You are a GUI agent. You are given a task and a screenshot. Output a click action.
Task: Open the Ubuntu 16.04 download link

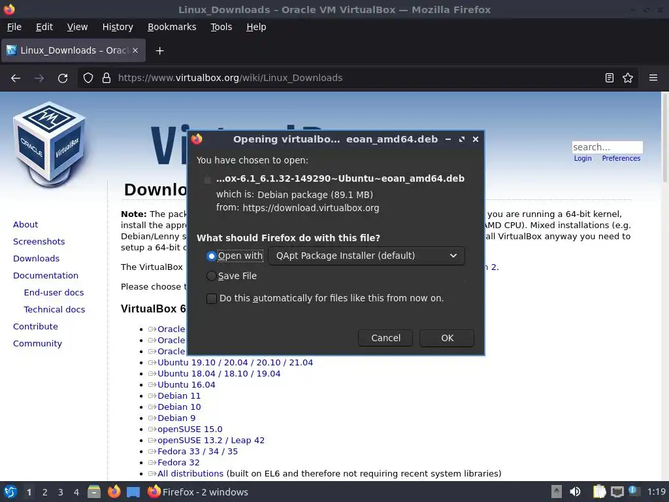click(x=186, y=384)
